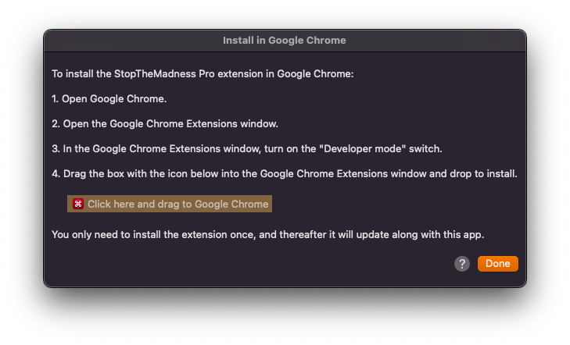Click the red StopTheMadness command-key icon
The width and height of the screenshot is (570, 345).
tap(77, 204)
